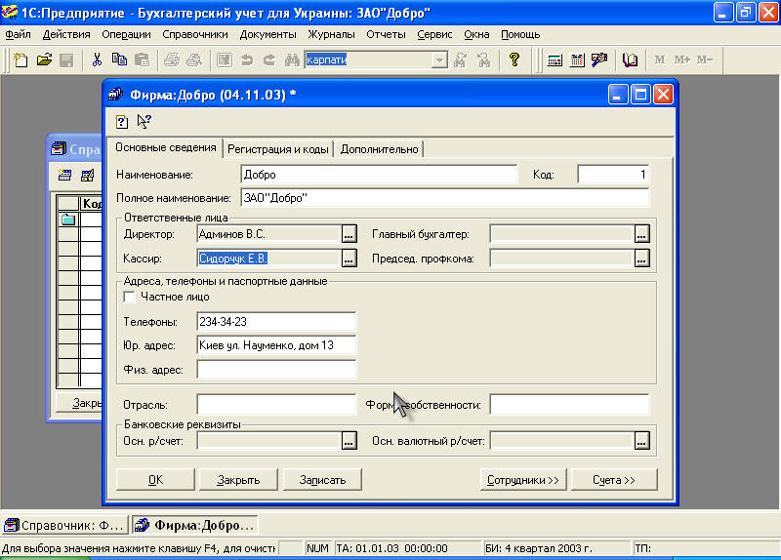Click the Наименование input field
781x560 pixels.
(x=379, y=175)
